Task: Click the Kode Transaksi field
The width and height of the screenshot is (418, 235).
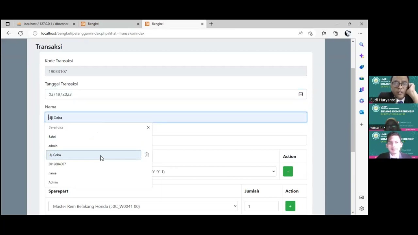Action: (176, 71)
